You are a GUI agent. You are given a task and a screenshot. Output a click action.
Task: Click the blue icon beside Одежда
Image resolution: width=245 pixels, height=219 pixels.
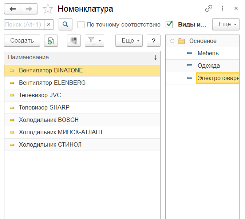pyautogui.click(x=190, y=65)
